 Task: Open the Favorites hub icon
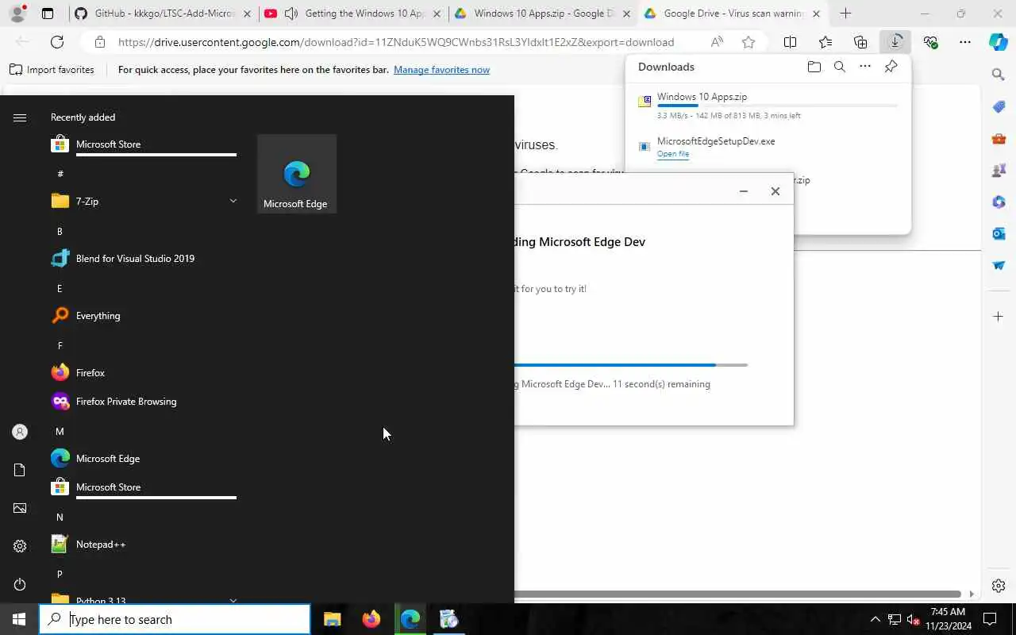(x=825, y=42)
